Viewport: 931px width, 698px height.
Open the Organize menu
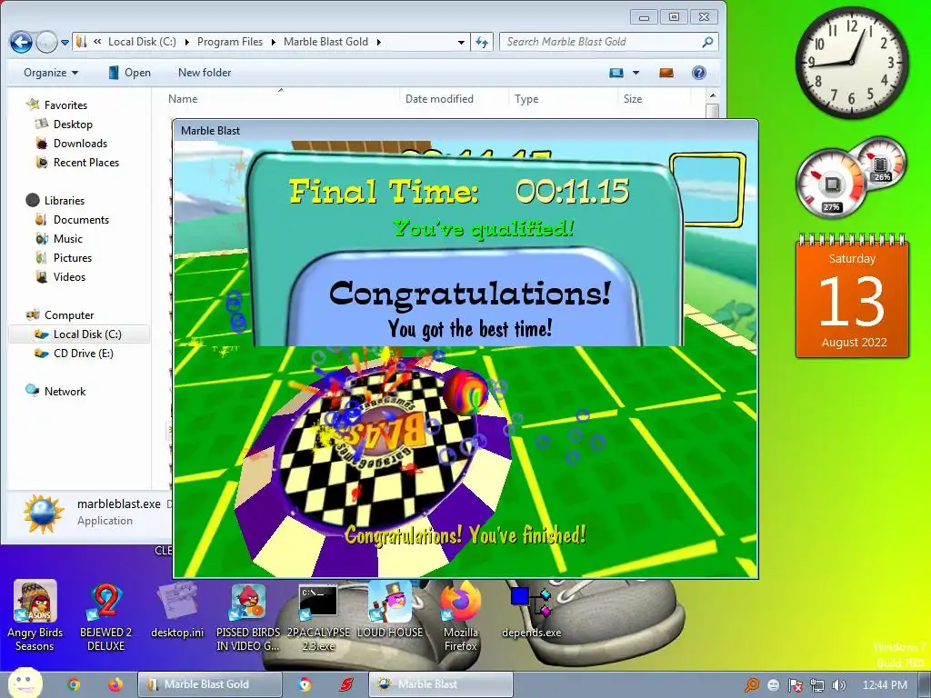coord(51,73)
